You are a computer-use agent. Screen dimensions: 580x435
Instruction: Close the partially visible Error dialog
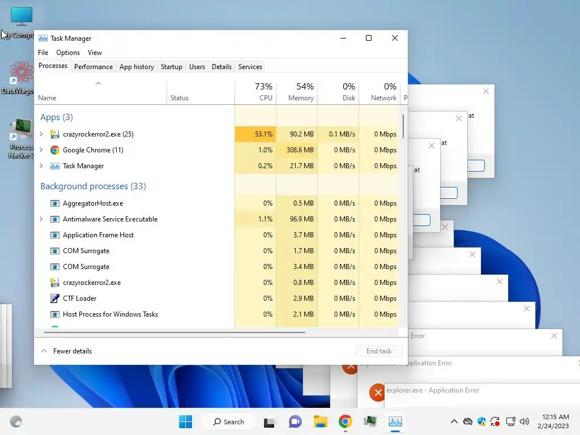tap(554, 336)
